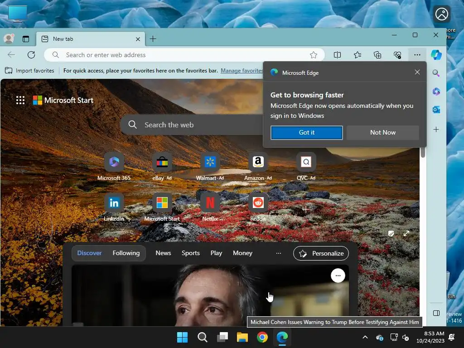Add an app to sidebar with plus icon
Image resolution: width=464 pixels, height=348 pixels.
[x=436, y=129]
